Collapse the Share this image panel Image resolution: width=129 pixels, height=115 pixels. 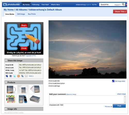pyautogui.click(x=6, y=60)
